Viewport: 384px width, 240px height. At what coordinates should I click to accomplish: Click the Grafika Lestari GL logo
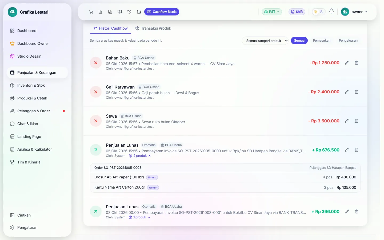coord(13,12)
